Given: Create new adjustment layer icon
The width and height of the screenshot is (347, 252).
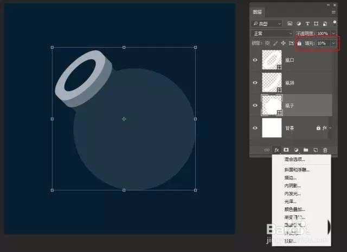Looking at the screenshot, I should point(296,150).
